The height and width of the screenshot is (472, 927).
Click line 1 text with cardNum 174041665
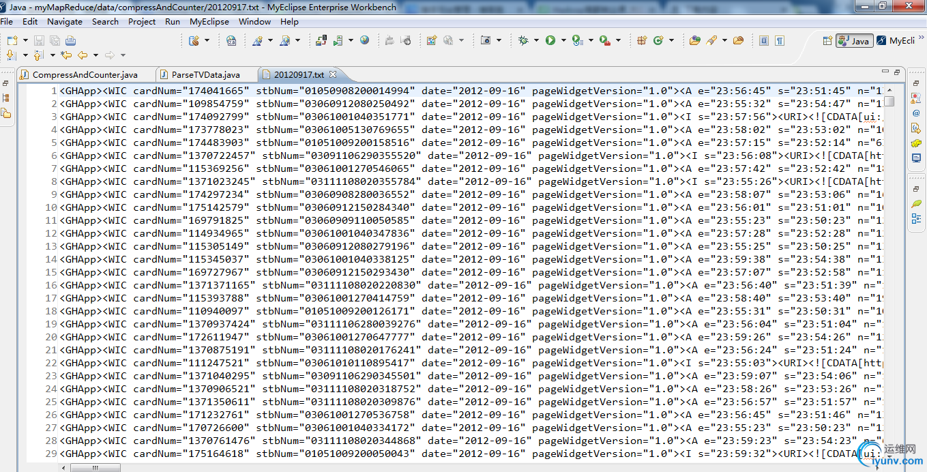coord(471,91)
